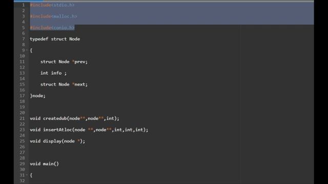The width and height of the screenshot is (328, 184).
Task: Click the code line '#include<stdio.h>'
Action: 52,5
